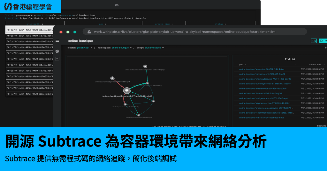Click the green Run play button

(x=323, y=41)
